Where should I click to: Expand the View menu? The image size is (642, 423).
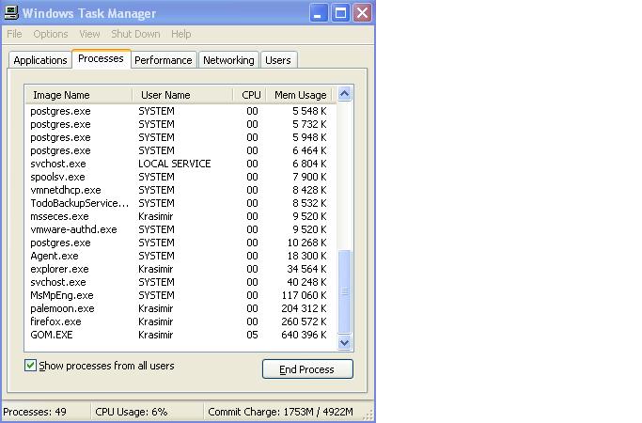(89, 34)
